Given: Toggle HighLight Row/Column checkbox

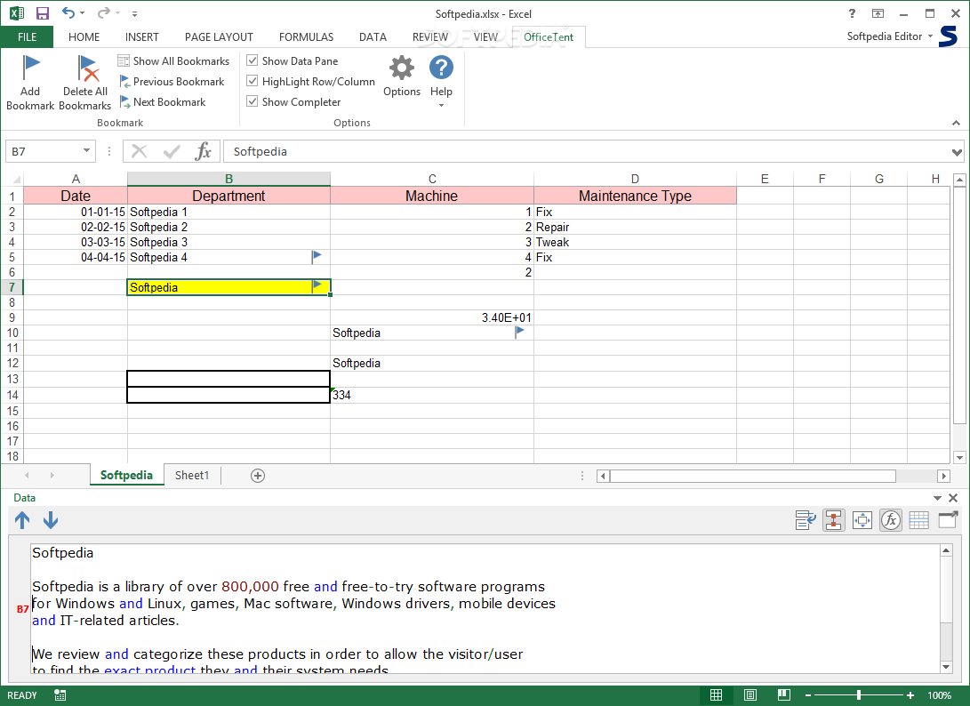Looking at the screenshot, I should (x=253, y=80).
